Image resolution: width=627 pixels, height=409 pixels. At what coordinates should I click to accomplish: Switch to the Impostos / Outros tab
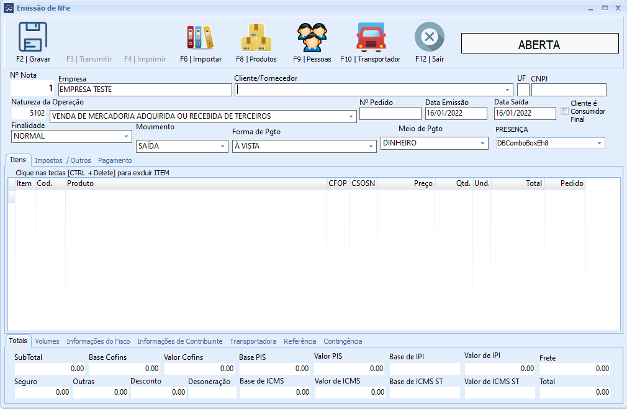[x=63, y=160]
